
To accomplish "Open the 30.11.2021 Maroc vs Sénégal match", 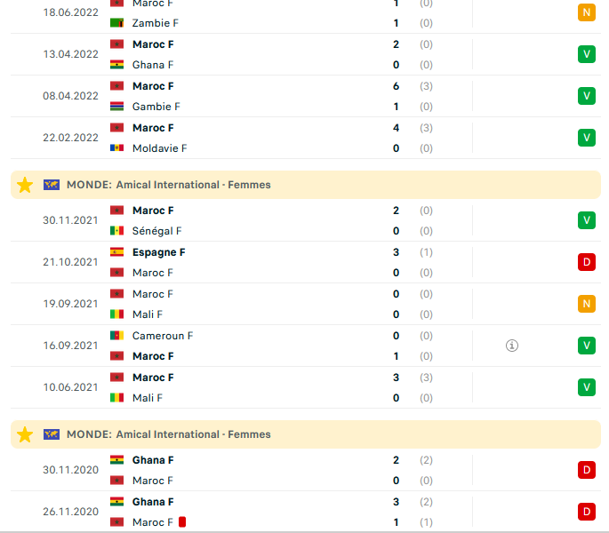I will 306,220.
